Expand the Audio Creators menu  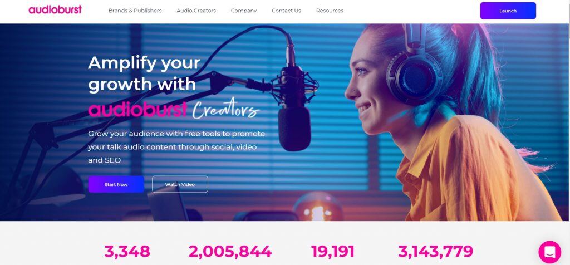pyautogui.click(x=196, y=11)
